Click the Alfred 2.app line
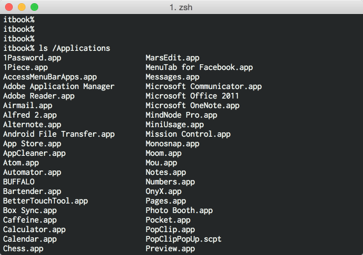Screen dimensions: 363x255 (x=30, y=115)
